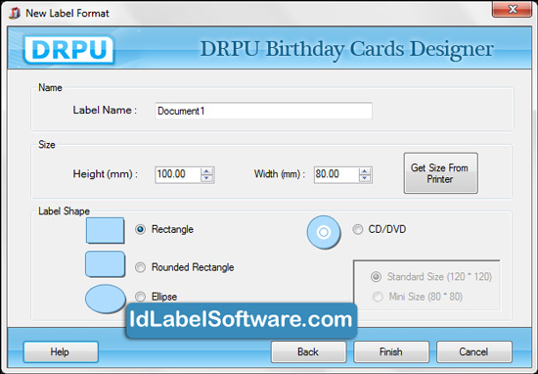Click the Get Size From Printer button
Image resolution: width=538 pixels, height=374 pixels.
(440, 173)
